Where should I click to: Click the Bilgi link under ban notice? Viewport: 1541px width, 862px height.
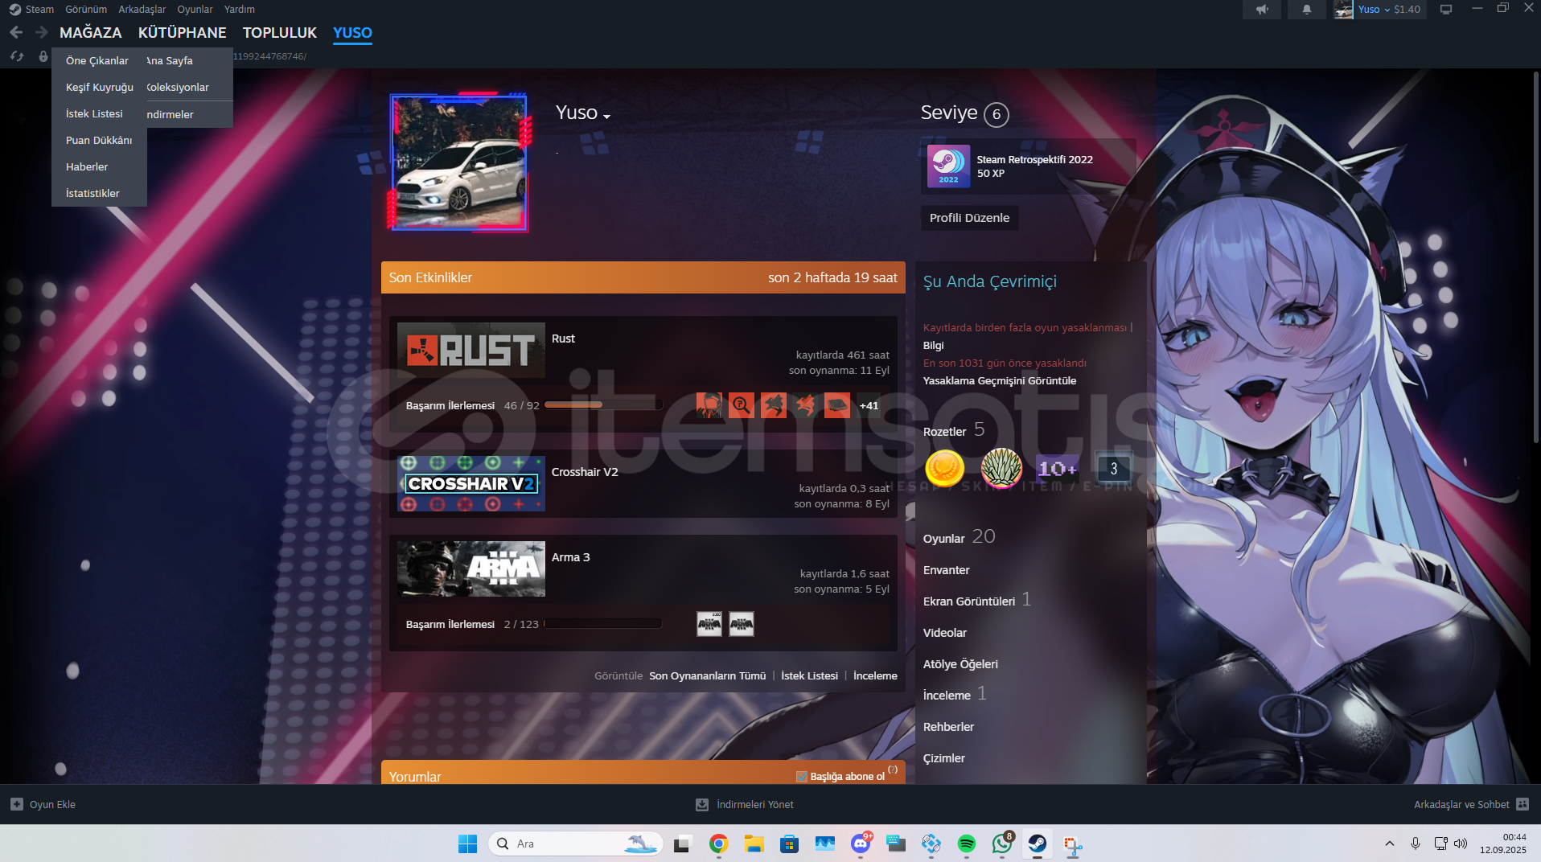(934, 345)
